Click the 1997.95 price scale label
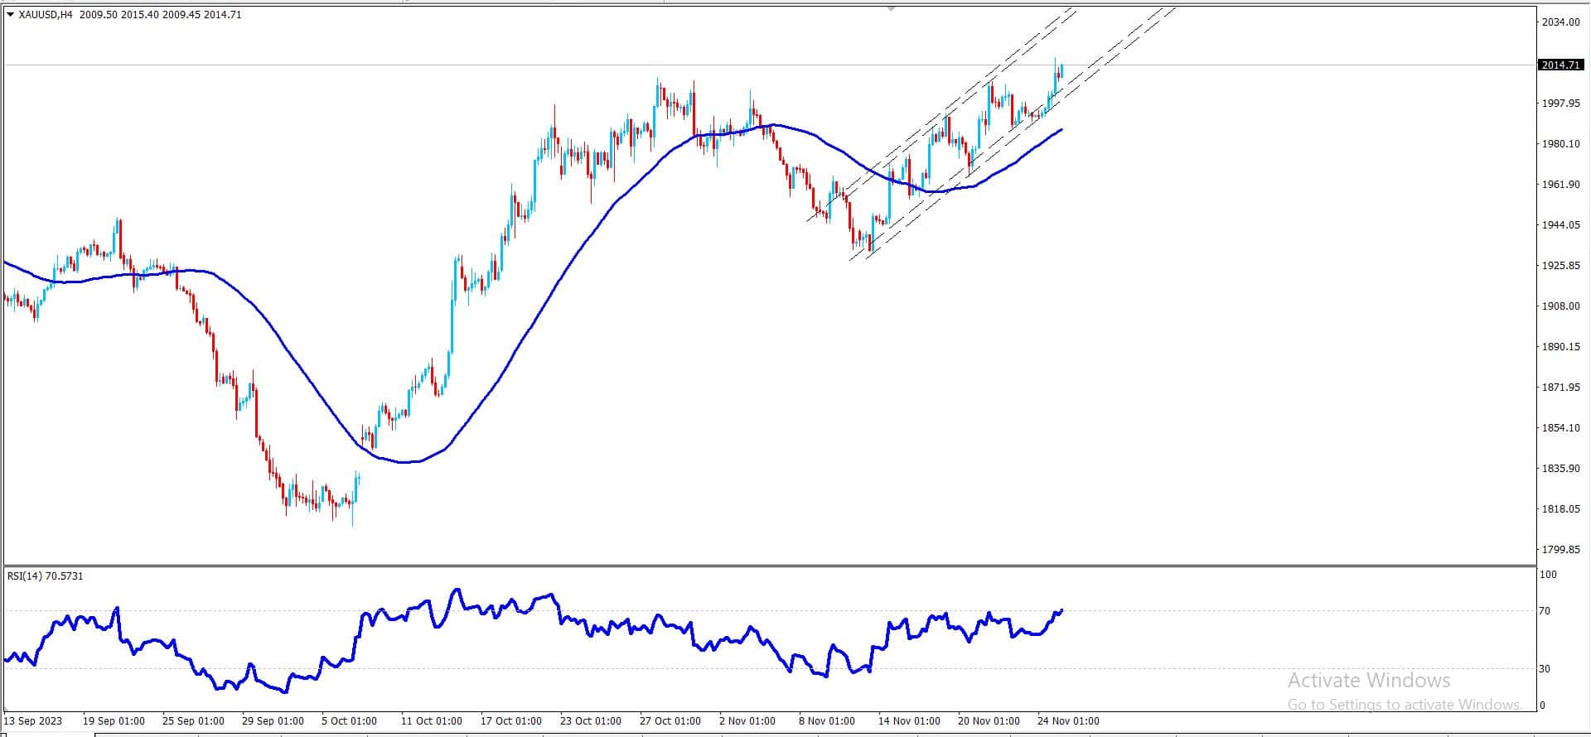 pyautogui.click(x=1560, y=104)
